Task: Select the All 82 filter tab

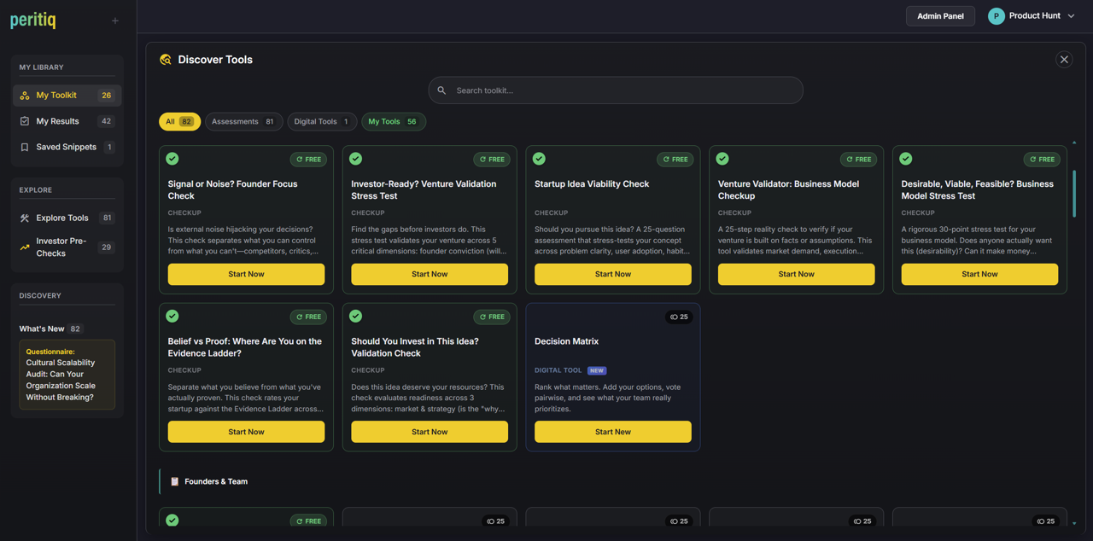Action: (x=179, y=122)
